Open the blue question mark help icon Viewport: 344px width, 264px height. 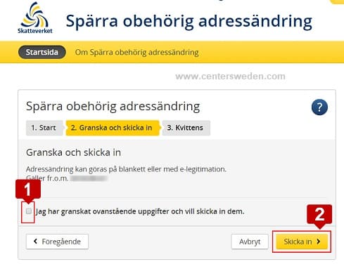click(x=319, y=107)
